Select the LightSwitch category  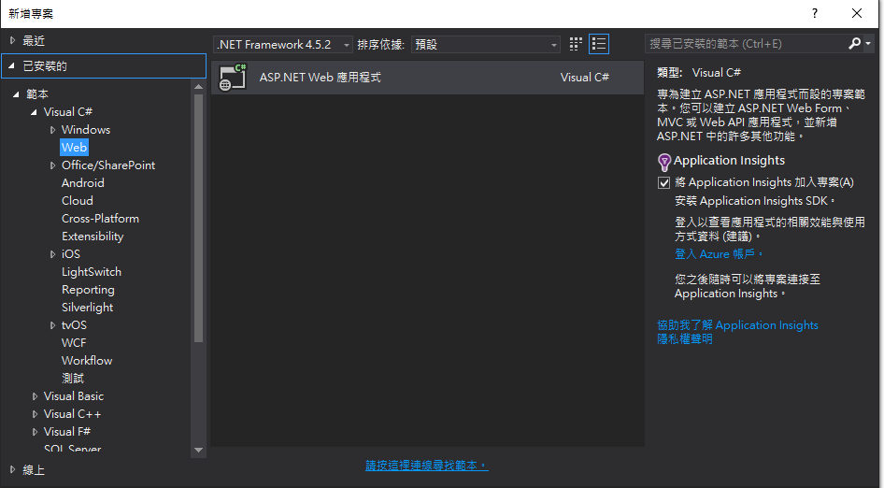pyautogui.click(x=92, y=272)
